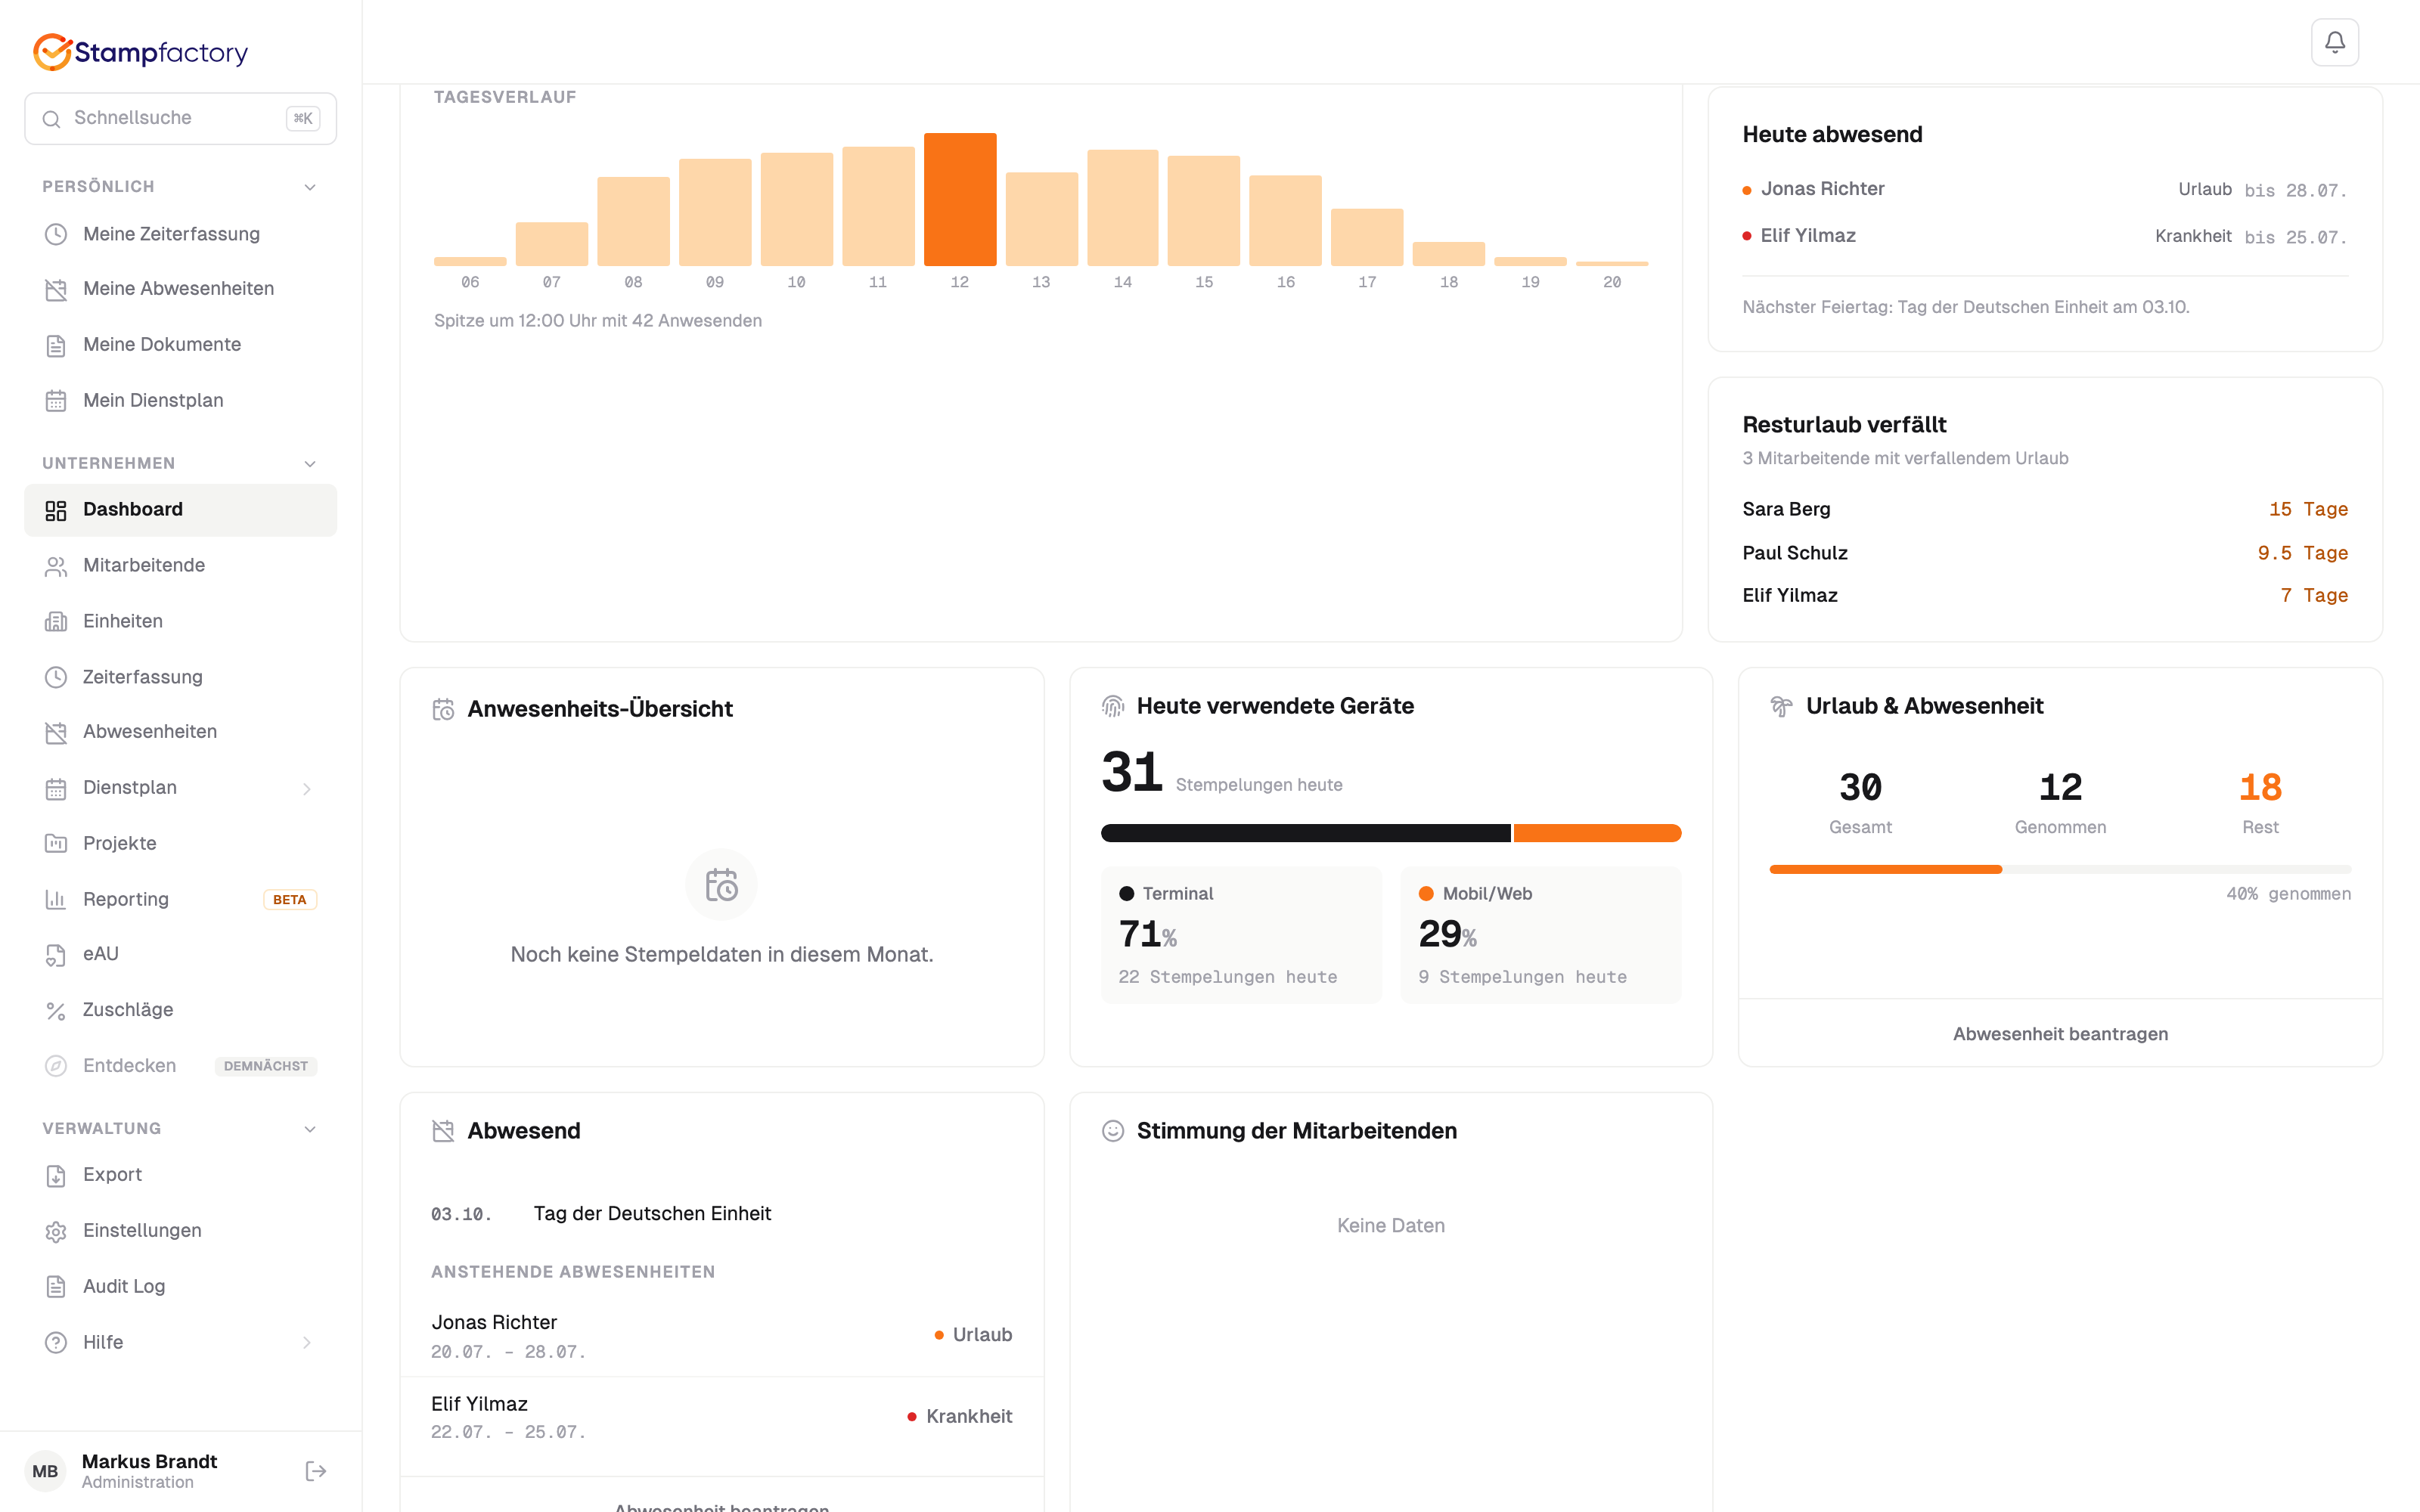Click the Projekte folder icon
Image resolution: width=2420 pixels, height=1512 pixels.
pos(56,843)
